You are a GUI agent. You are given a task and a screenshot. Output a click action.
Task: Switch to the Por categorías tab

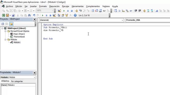pyautogui.click(x=17, y=81)
